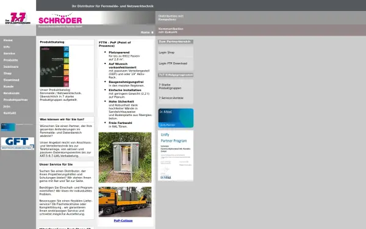Open 7 Starke Produktgruppen link
The width and height of the screenshot is (366, 229).
coord(170,87)
